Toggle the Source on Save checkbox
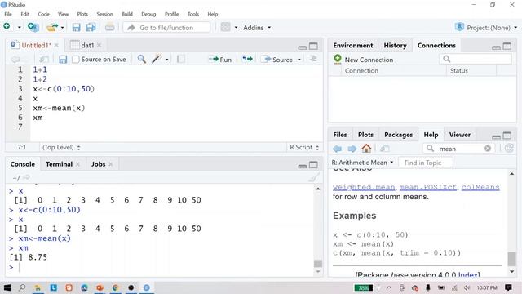This screenshot has height=294, width=522. click(76, 60)
